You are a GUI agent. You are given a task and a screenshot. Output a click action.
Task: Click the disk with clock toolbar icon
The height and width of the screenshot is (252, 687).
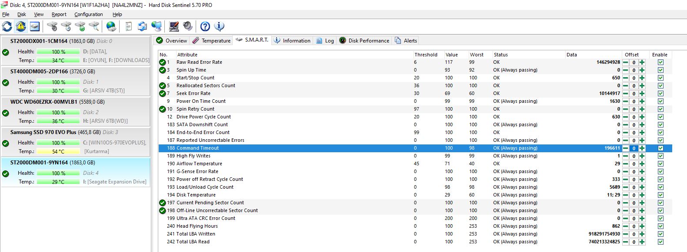[x=66, y=26]
